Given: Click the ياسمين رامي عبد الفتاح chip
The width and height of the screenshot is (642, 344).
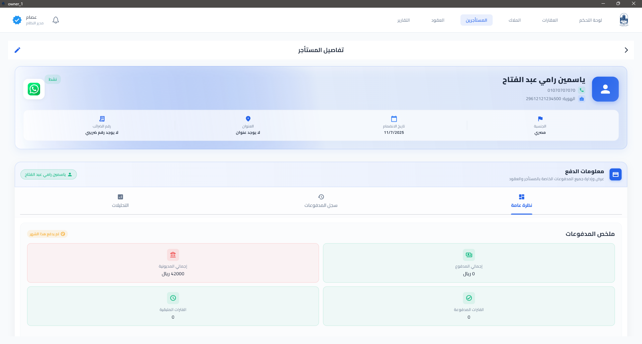Looking at the screenshot, I should (48, 175).
